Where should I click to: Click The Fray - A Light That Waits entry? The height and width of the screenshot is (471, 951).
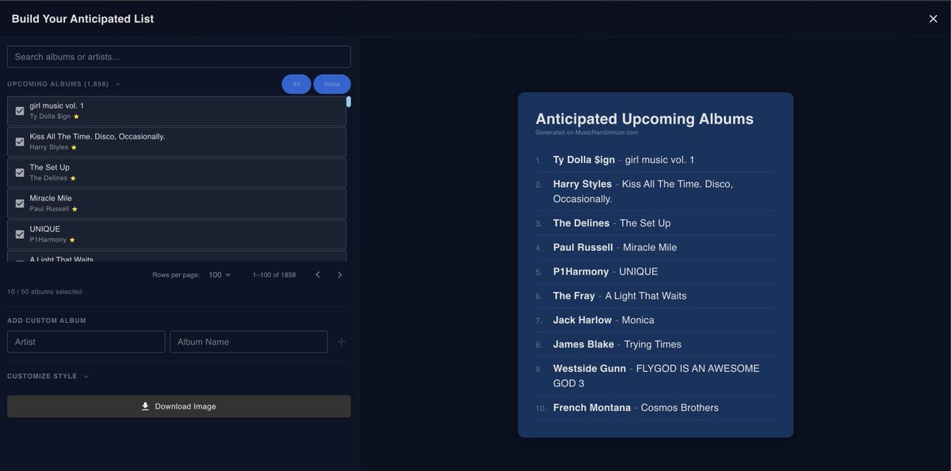click(x=656, y=296)
